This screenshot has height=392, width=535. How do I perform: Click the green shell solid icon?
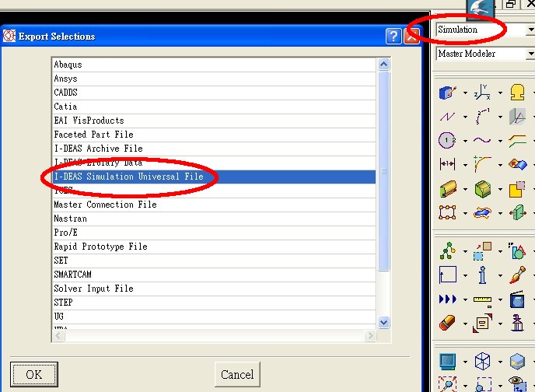pos(483,189)
